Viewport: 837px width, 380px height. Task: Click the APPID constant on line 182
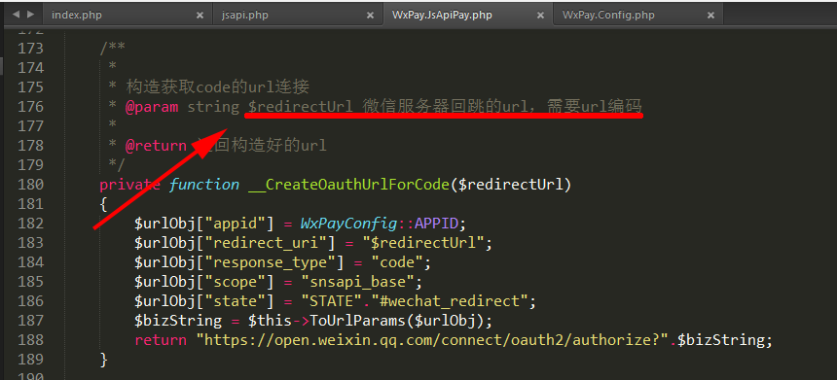(436, 224)
